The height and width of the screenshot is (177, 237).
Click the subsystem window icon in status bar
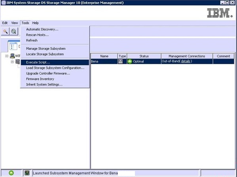click(27, 173)
